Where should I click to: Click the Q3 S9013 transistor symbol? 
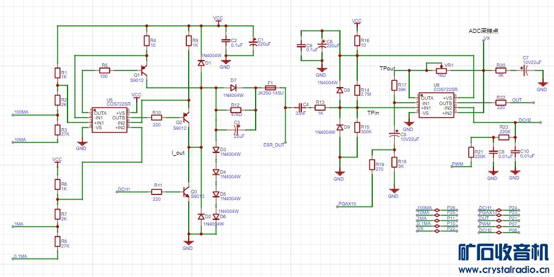pyautogui.click(x=186, y=192)
